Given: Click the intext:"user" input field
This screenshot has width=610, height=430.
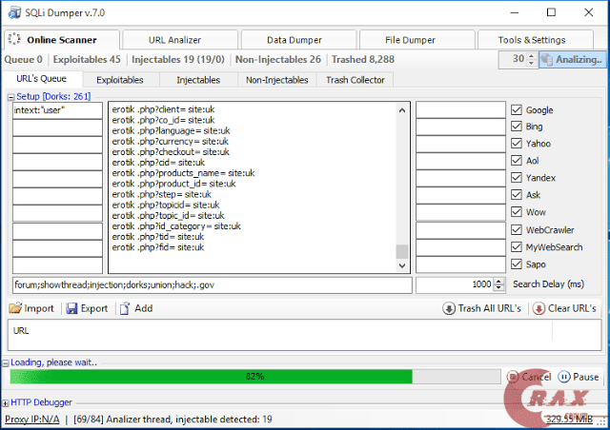Looking at the screenshot, I should click(x=57, y=110).
